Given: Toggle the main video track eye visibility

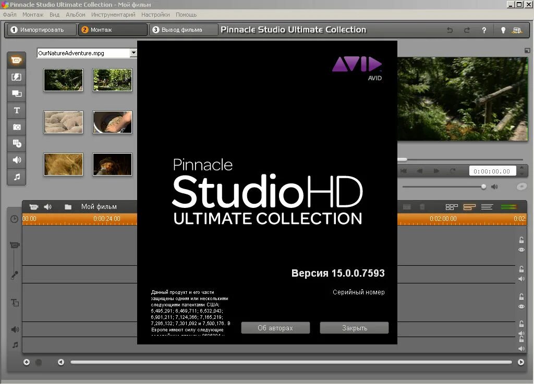Looking at the screenshot, I should point(521,250).
